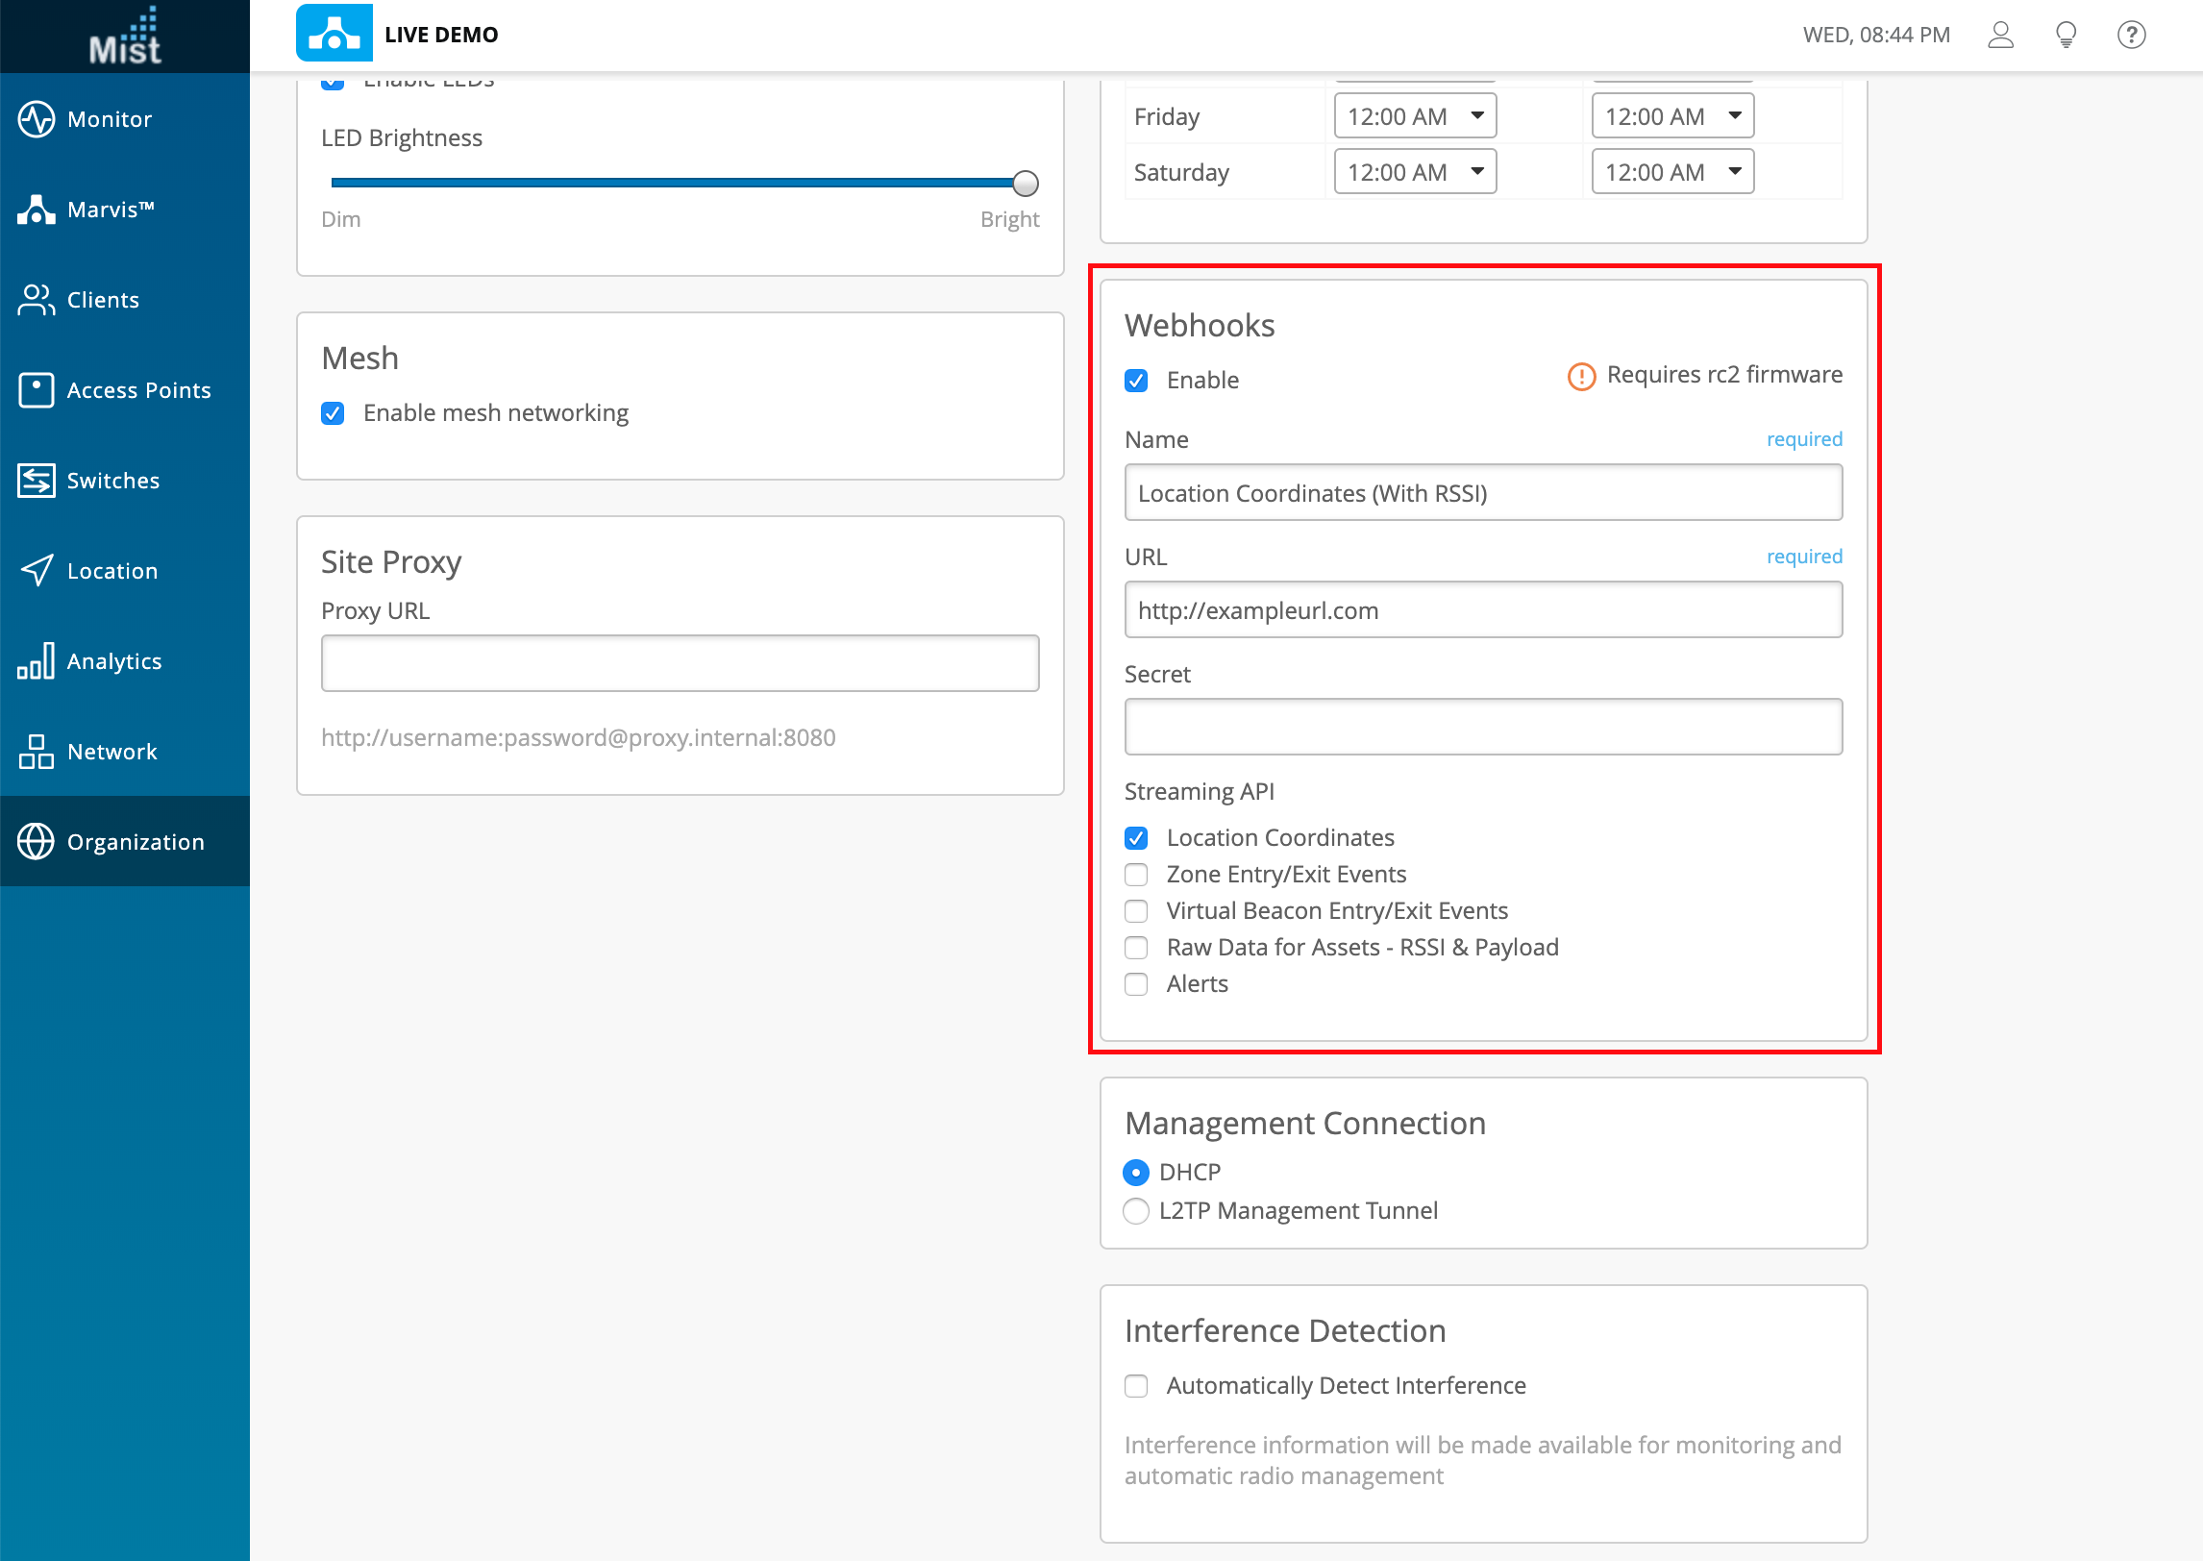Click the LED Brightness slider handle
Image resolution: width=2203 pixels, height=1561 pixels.
1026,183
